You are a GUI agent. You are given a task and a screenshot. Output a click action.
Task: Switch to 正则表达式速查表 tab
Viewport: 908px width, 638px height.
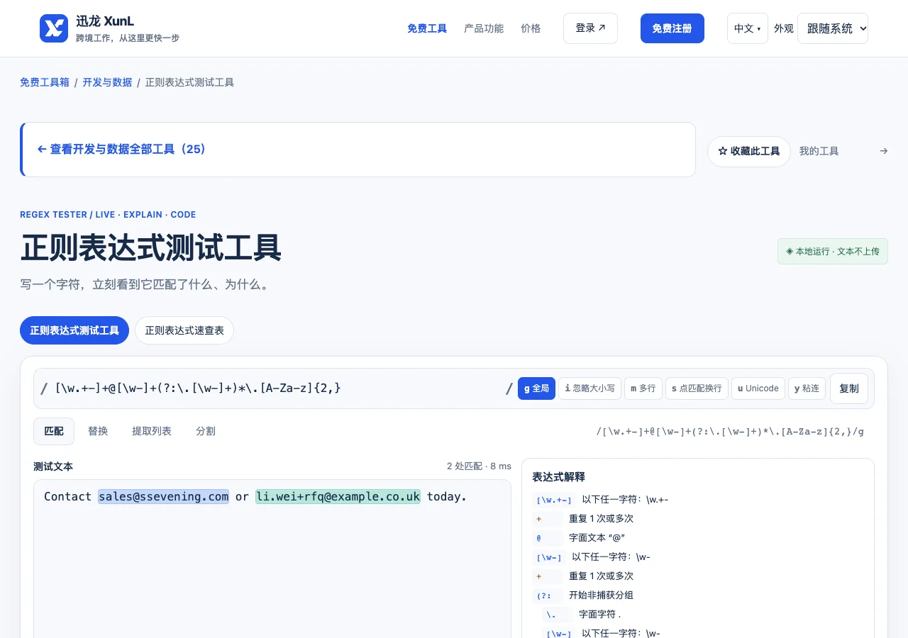[184, 330]
